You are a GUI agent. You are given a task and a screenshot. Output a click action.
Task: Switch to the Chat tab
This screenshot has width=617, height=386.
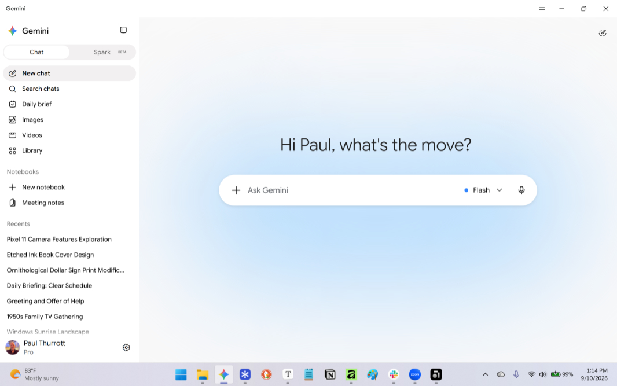click(36, 52)
